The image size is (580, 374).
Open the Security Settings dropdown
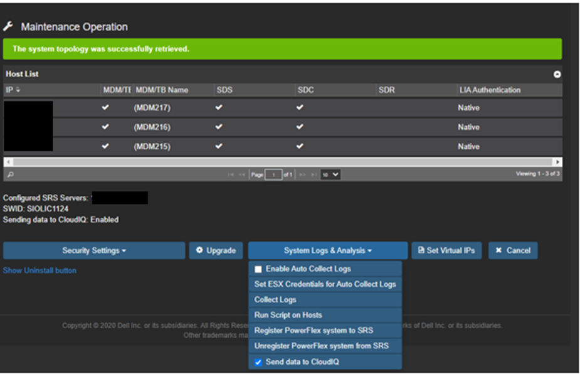pos(94,250)
